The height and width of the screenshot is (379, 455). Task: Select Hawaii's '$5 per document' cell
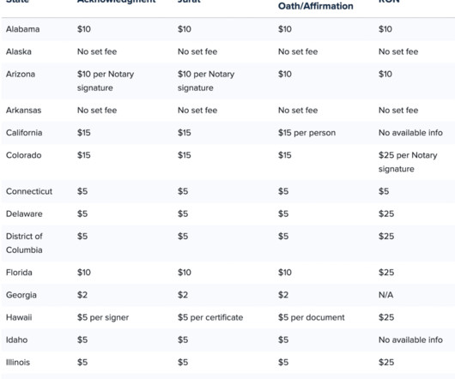click(x=311, y=317)
